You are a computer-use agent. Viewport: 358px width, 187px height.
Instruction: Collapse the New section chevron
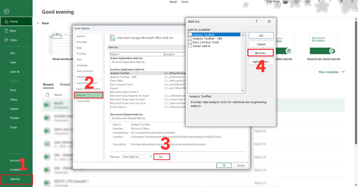tap(38, 23)
